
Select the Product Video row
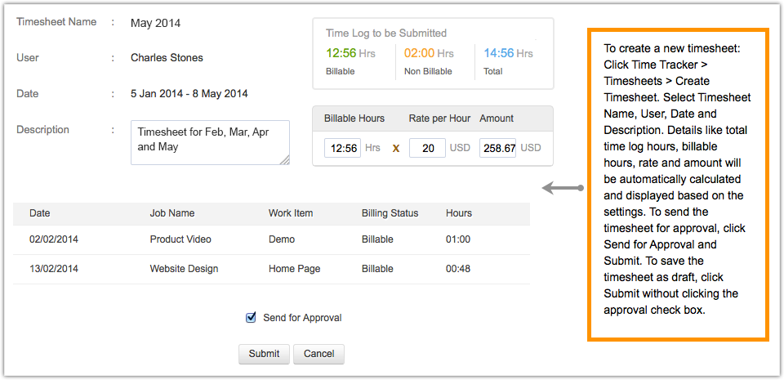[x=180, y=239]
